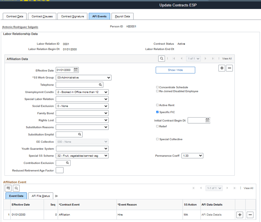The height and width of the screenshot is (222, 261).
Task: Open the Initial Contract Begin Dt calendar
Action: [207, 120]
